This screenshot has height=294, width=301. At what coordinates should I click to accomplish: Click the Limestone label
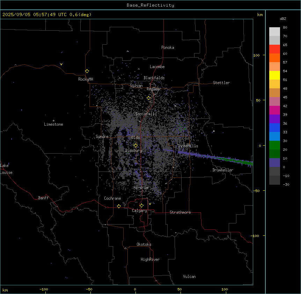coord(53,124)
